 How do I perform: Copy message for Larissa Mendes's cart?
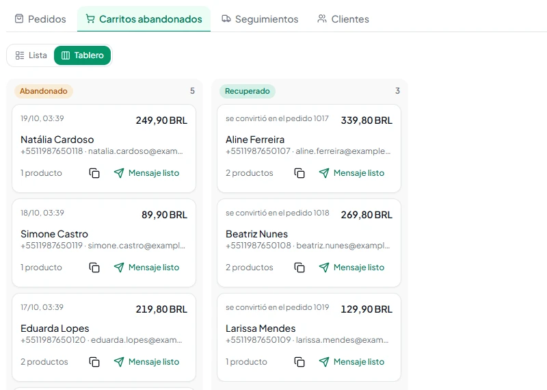pyautogui.click(x=299, y=362)
